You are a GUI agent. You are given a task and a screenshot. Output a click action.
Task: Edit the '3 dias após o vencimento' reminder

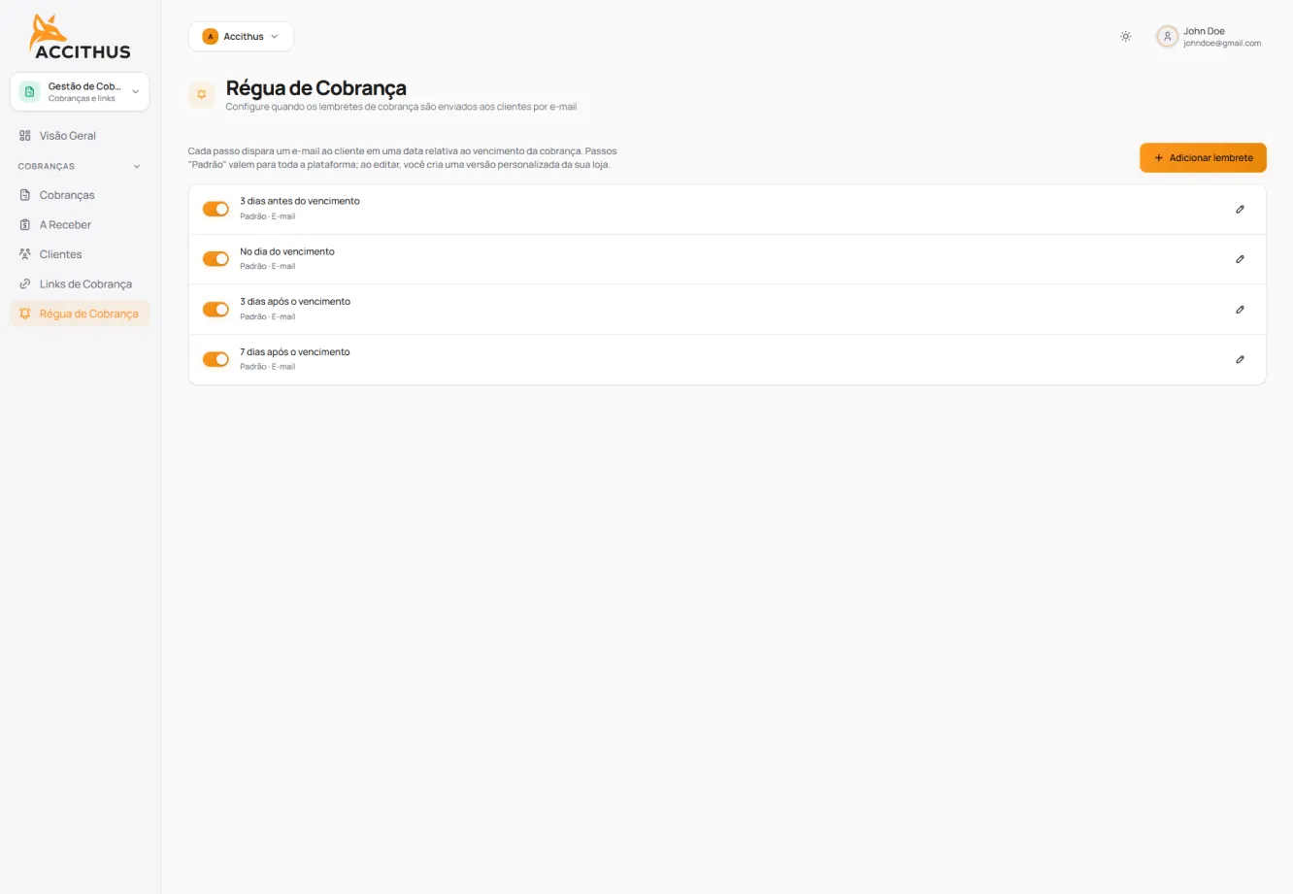(1240, 310)
